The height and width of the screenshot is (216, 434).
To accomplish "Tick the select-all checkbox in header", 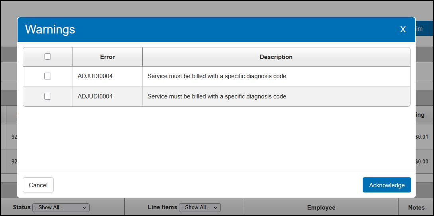I will coord(47,57).
